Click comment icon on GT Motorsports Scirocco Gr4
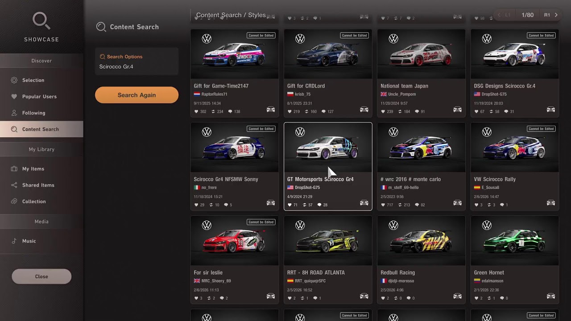 (319, 205)
